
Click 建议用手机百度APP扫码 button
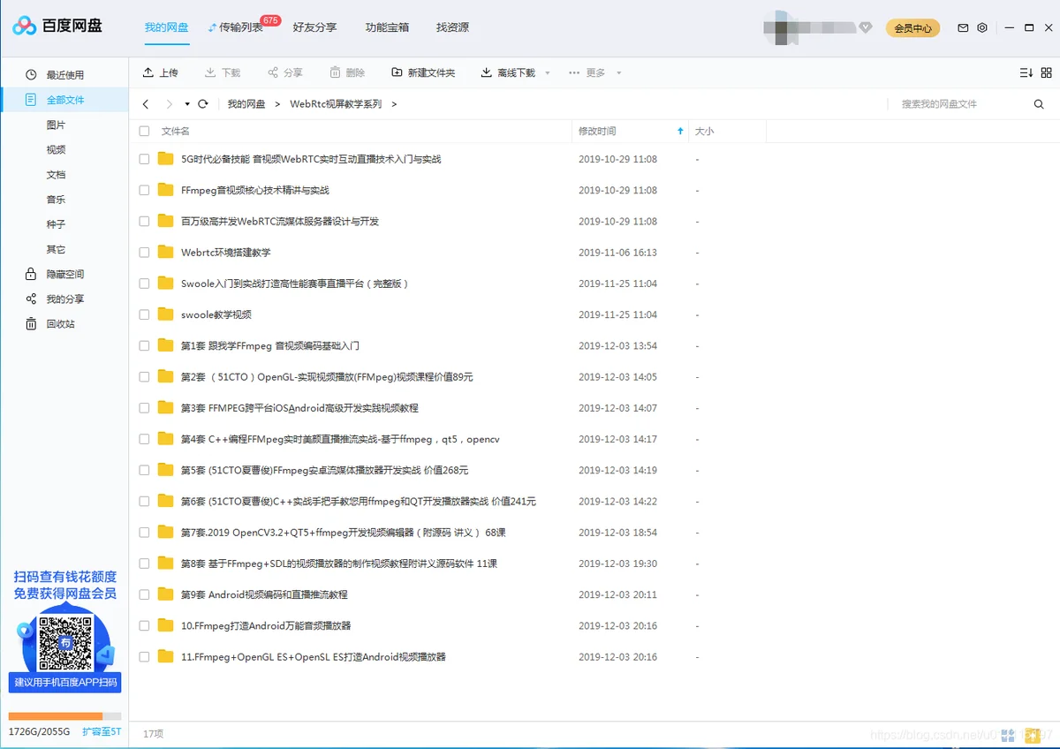(65, 683)
